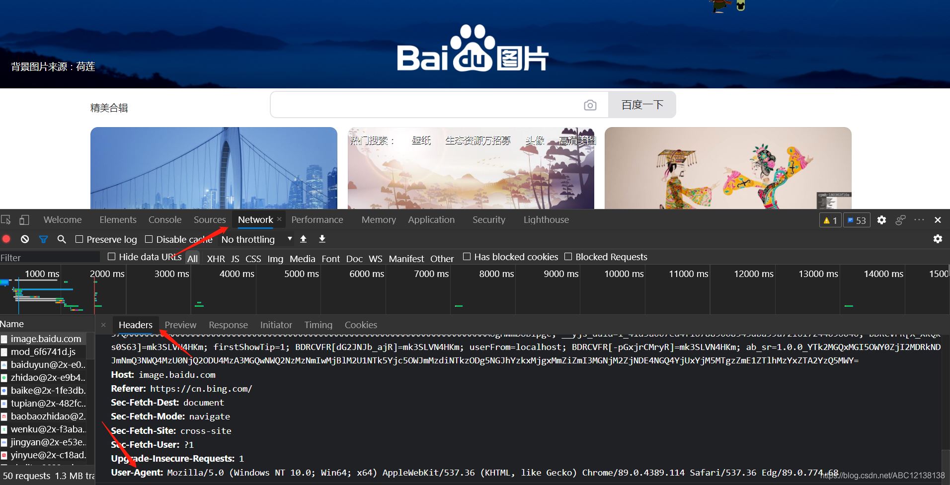The image size is (950, 485).
Task: Select the image.baidu.com request
Action: 46,339
